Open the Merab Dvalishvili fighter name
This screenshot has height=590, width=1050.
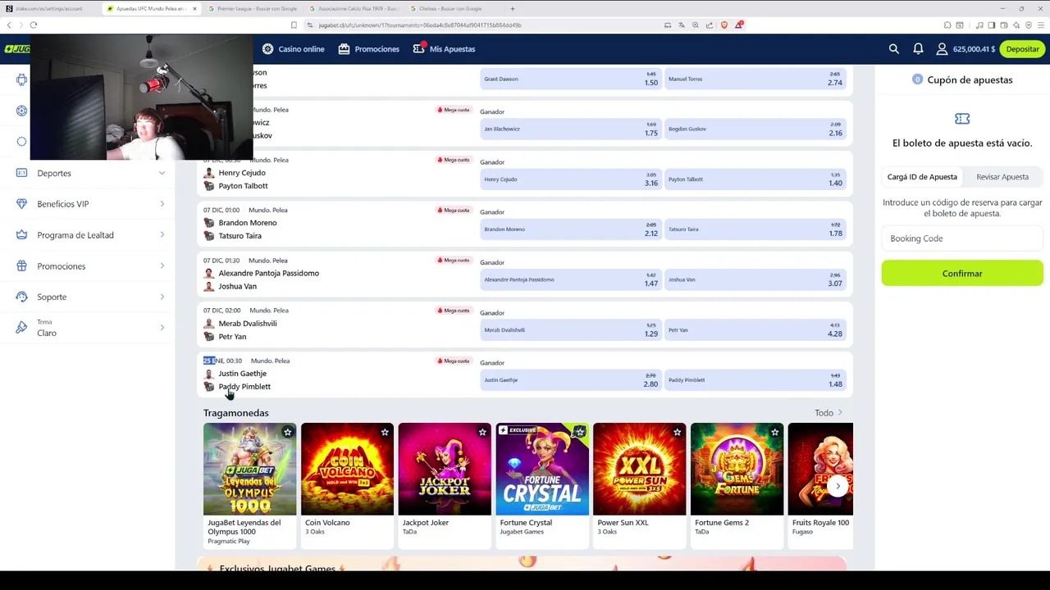(247, 324)
